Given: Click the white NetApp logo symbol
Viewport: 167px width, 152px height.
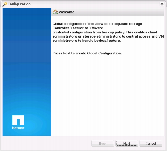Looking at the screenshot, I should [18, 120].
